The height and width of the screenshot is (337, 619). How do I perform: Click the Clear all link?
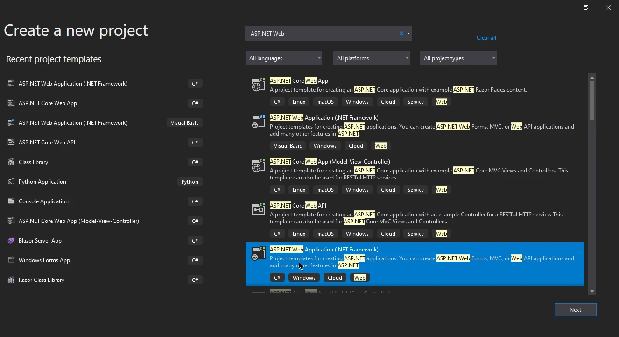486,38
